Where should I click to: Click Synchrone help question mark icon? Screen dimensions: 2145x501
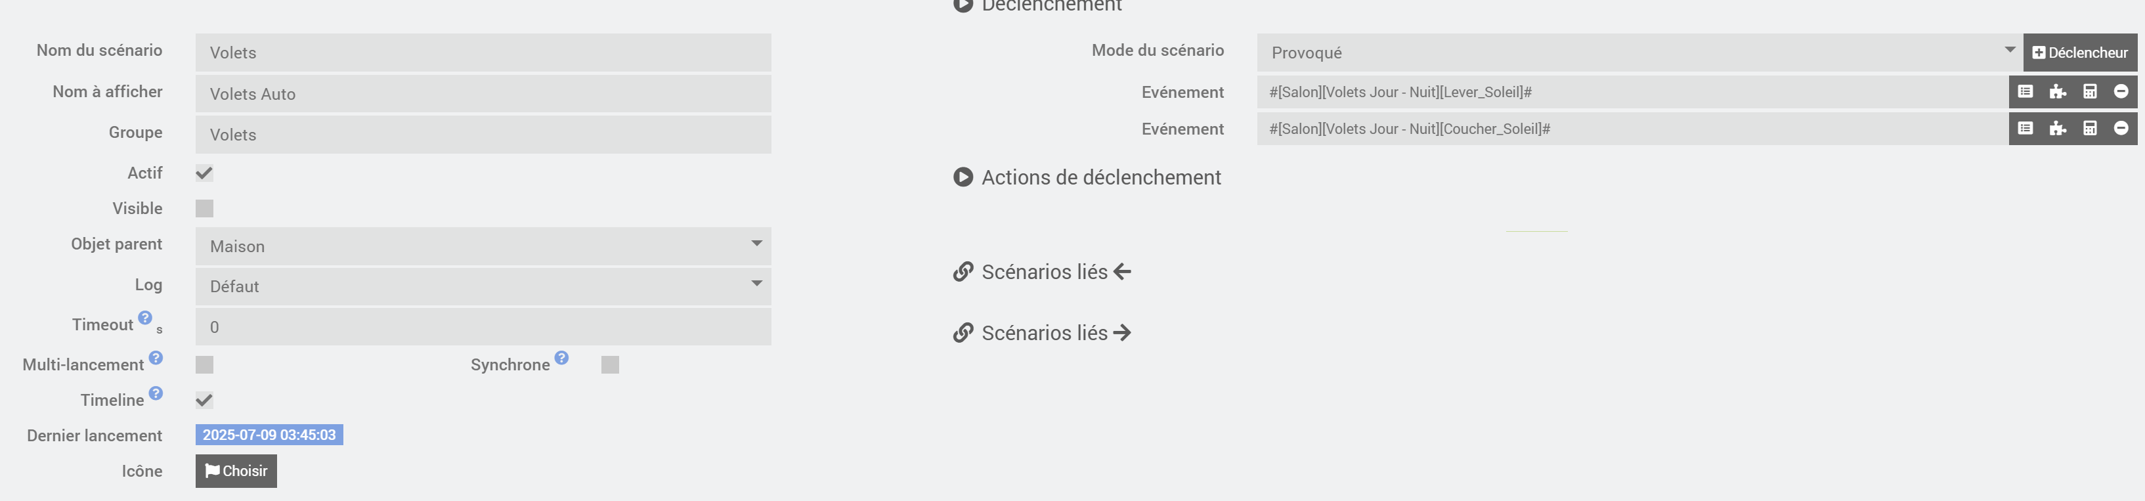[561, 358]
